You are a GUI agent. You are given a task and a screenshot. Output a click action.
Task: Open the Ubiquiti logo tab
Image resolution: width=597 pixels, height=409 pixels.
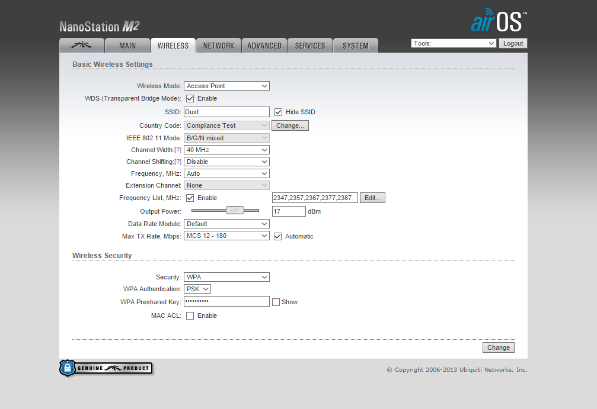[81, 46]
